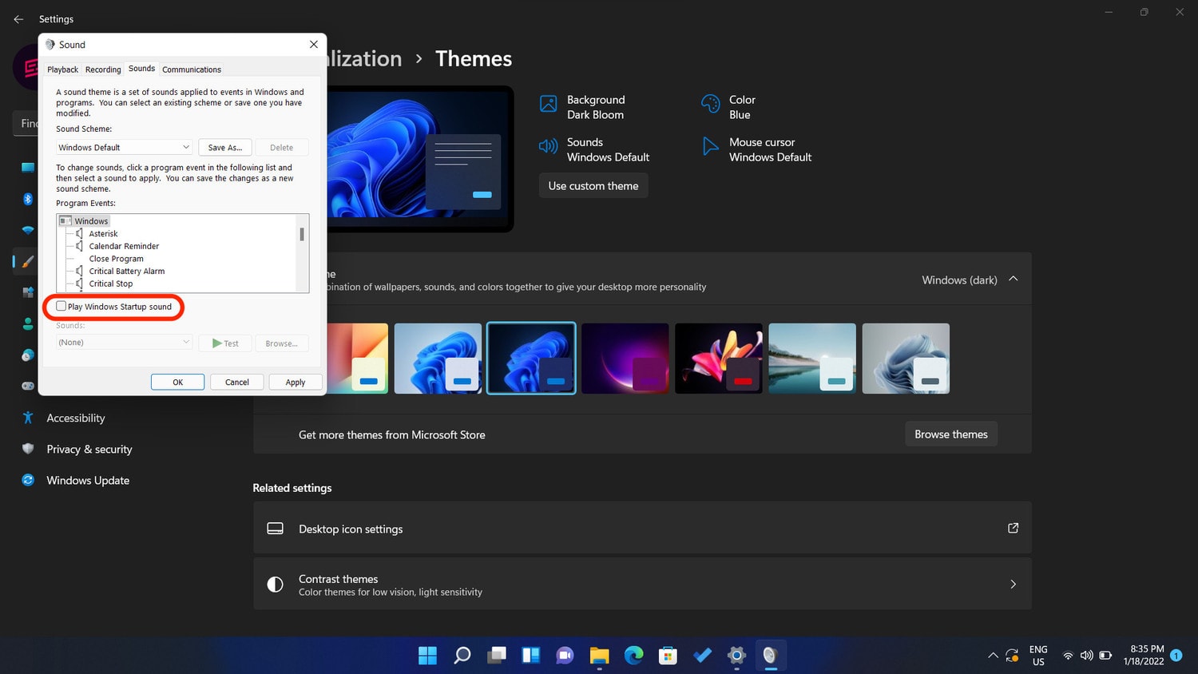
Task: Go to Windows Update settings
Action: (88, 481)
